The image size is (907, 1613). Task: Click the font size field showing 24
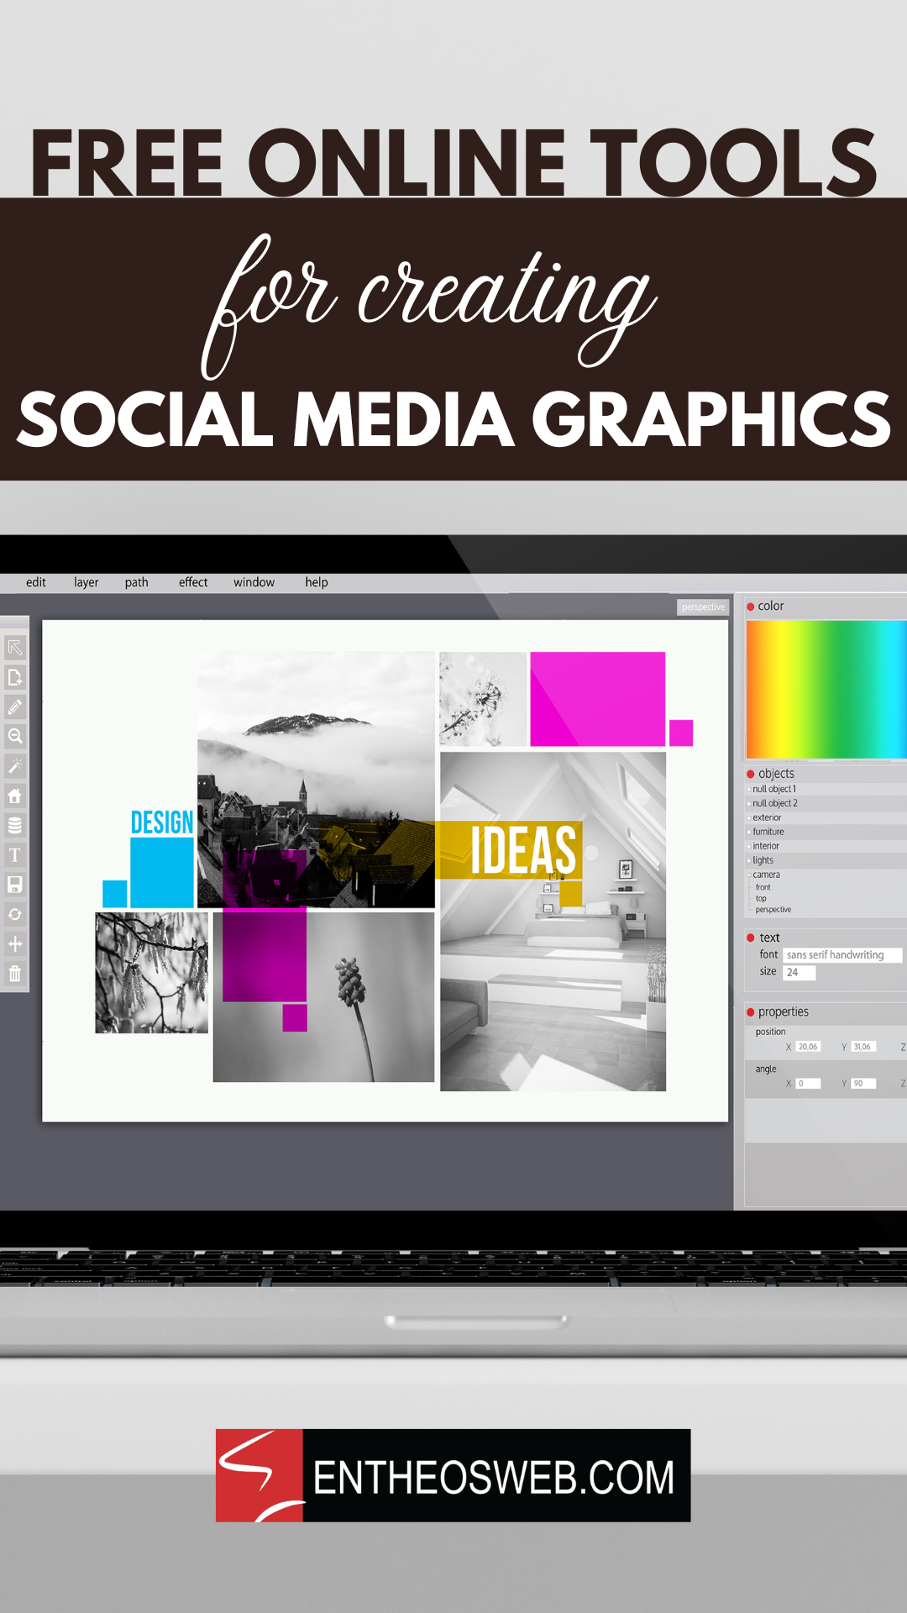click(x=799, y=973)
